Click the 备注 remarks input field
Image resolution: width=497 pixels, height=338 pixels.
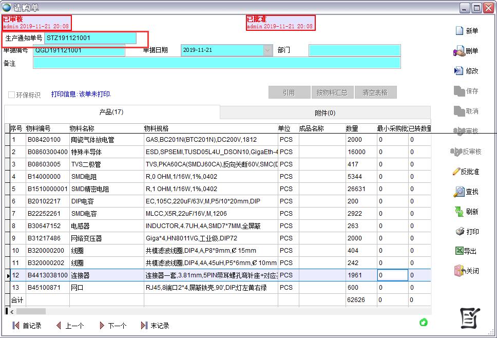click(x=216, y=63)
